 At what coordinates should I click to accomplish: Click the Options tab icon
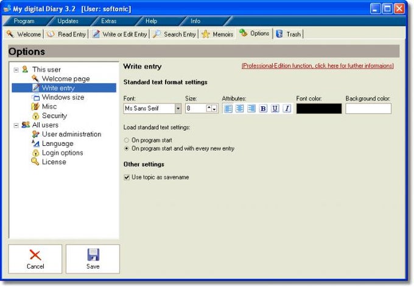[243, 33]
